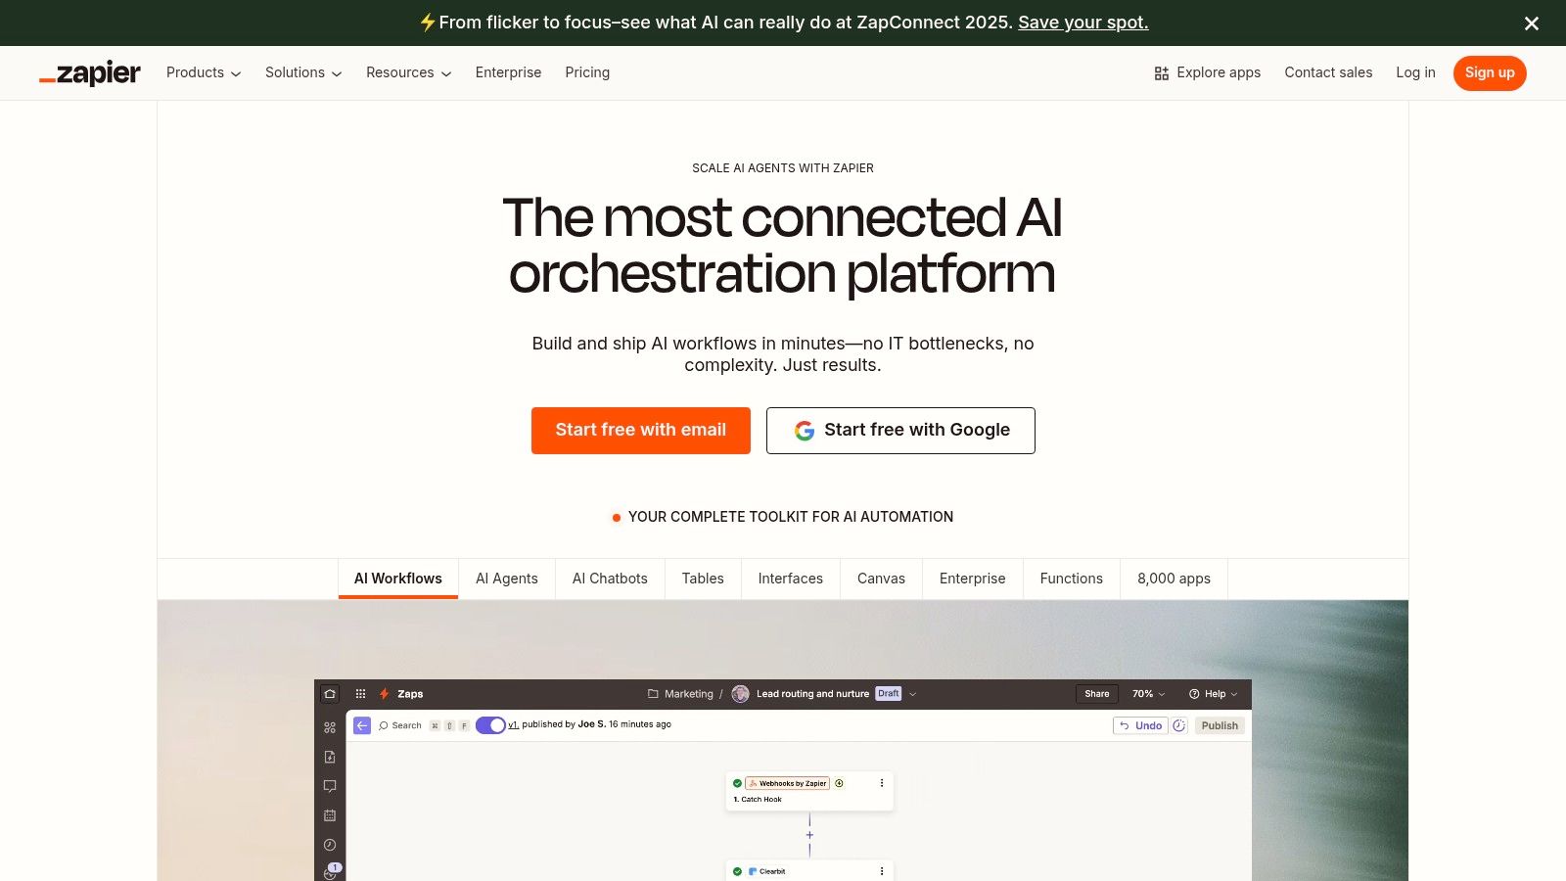
Task: Click the round icon next to Webhooks by Zapier
Action: [839, 783]
